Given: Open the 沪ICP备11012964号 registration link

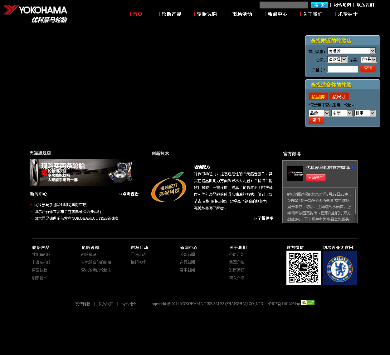Looking at the screenshot, I should click(x=284, y=304).
